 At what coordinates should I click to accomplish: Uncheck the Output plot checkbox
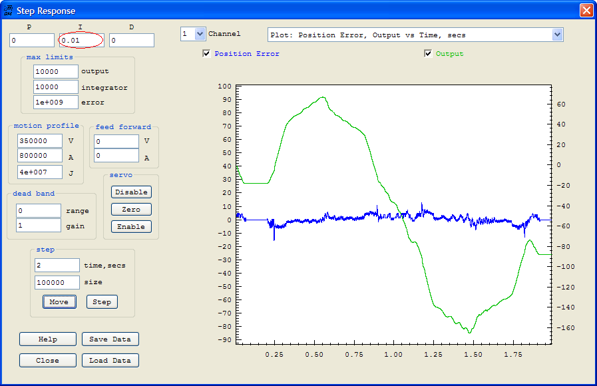pyautogui.click(x=428, y=54)
